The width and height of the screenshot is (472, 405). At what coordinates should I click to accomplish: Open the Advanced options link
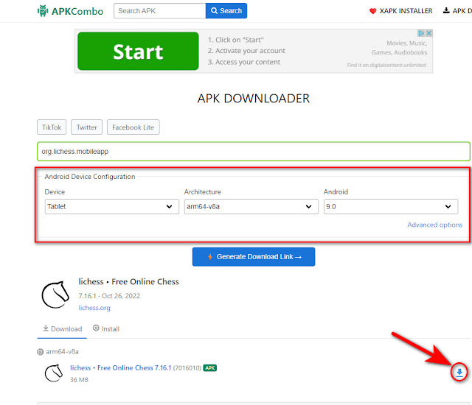[434, 225]
